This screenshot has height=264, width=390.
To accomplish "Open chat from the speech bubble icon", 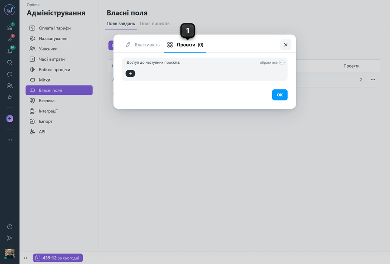I will pyautogui.click(x=10, y=74).
